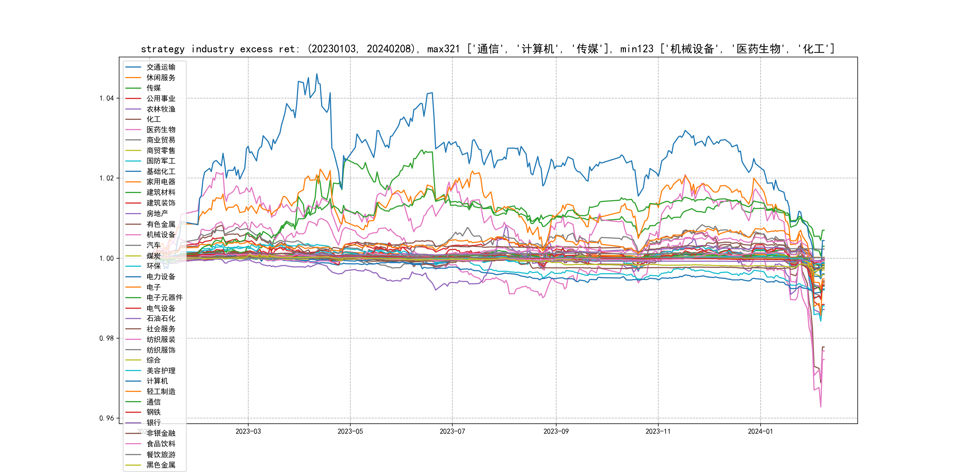The image size is (953, 476).
Task: Click the 交通运输 legend entry
Action: tap(161, 67)
